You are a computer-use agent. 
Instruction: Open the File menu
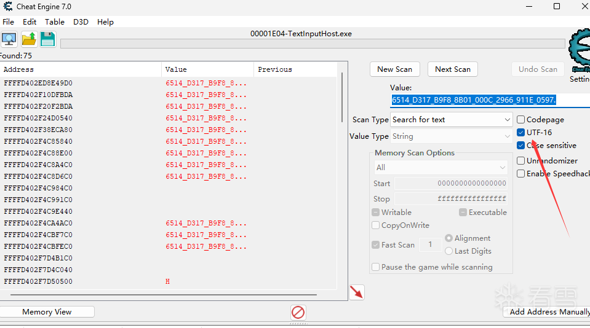pyautogui.click(x=8, y=21)
